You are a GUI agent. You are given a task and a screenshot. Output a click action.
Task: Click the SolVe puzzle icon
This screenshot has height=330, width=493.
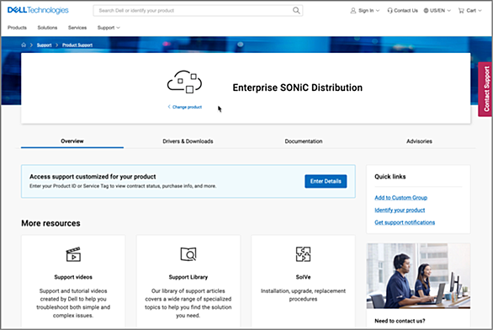coord(303,254)
